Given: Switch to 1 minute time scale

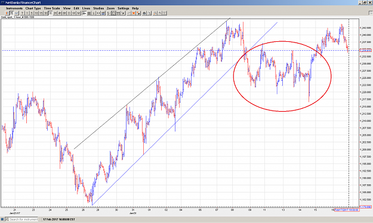Looking at the screenshot, I should point(27,13).
